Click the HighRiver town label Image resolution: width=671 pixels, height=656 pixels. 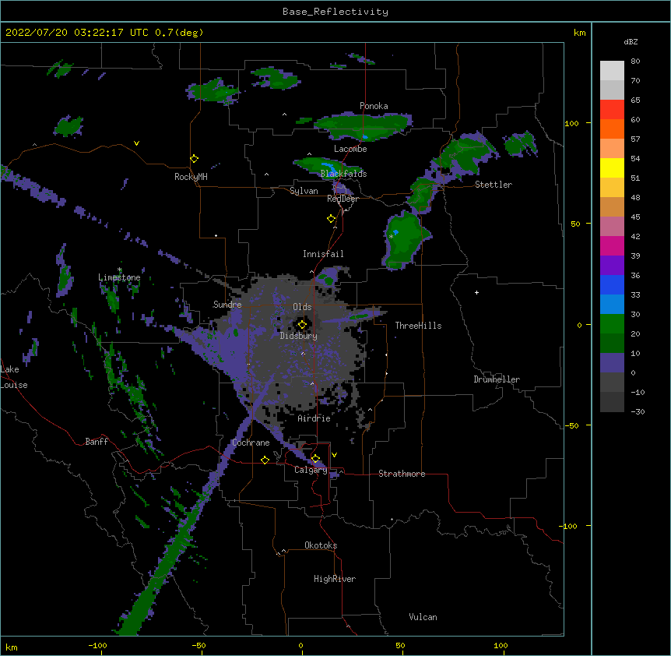(335, 579)
